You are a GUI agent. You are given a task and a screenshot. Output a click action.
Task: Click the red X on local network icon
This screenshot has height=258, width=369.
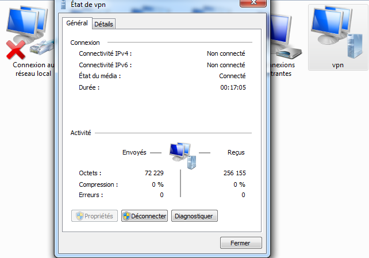(16, 49)
